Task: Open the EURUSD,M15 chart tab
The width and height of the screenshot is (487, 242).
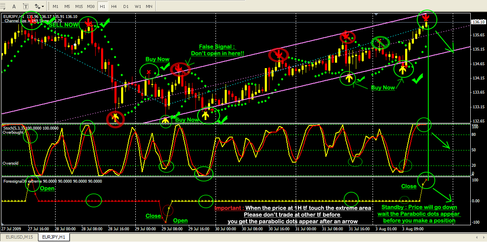Action: [x=19, y=237]
